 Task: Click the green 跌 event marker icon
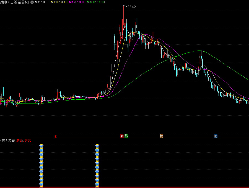[126, 136]
